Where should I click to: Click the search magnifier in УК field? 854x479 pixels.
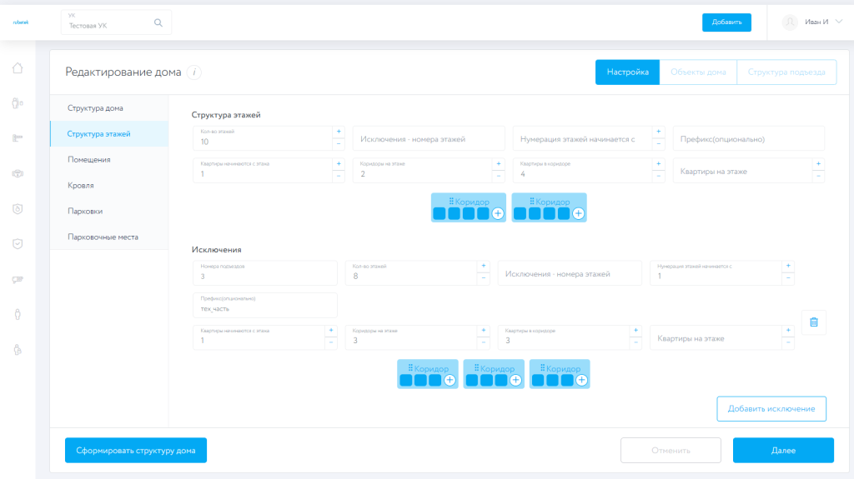click(158, 22)
